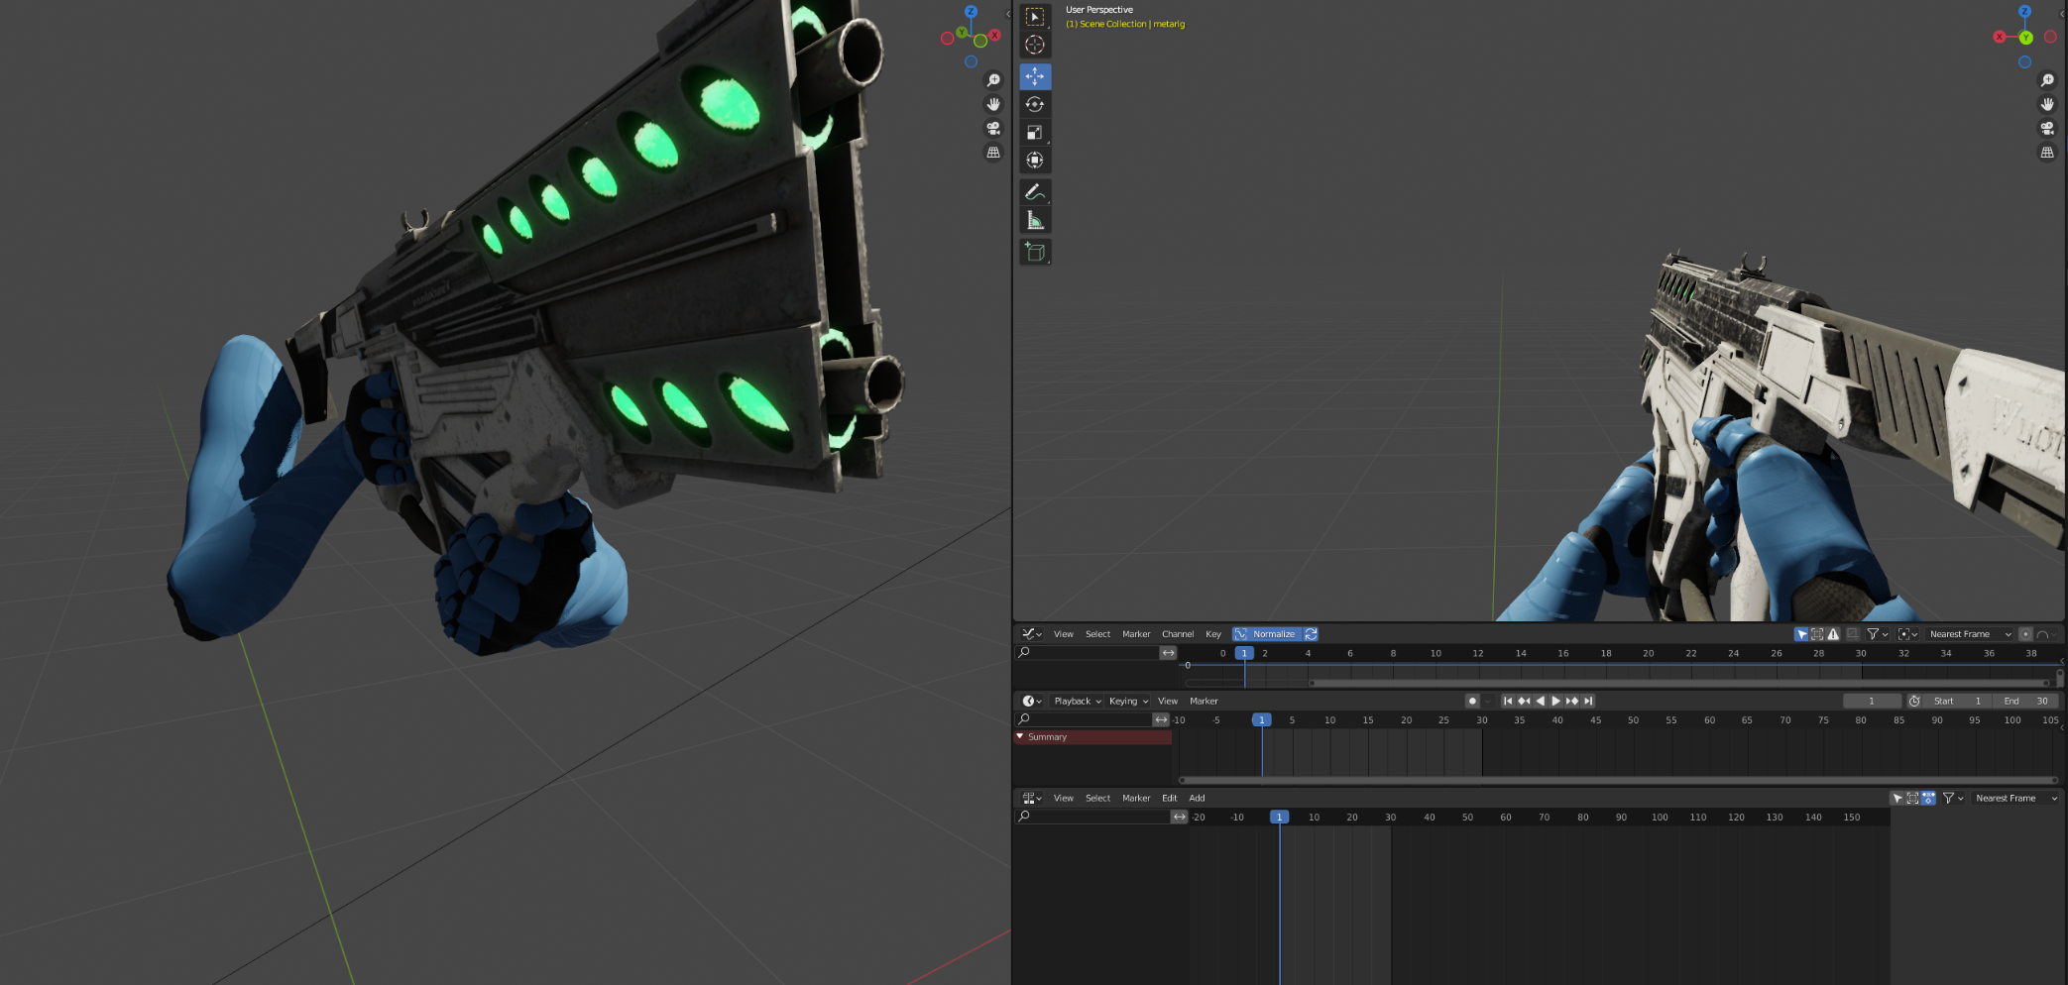Open graph editor Select menu
2068x985 pixels.
(1097, 634)
